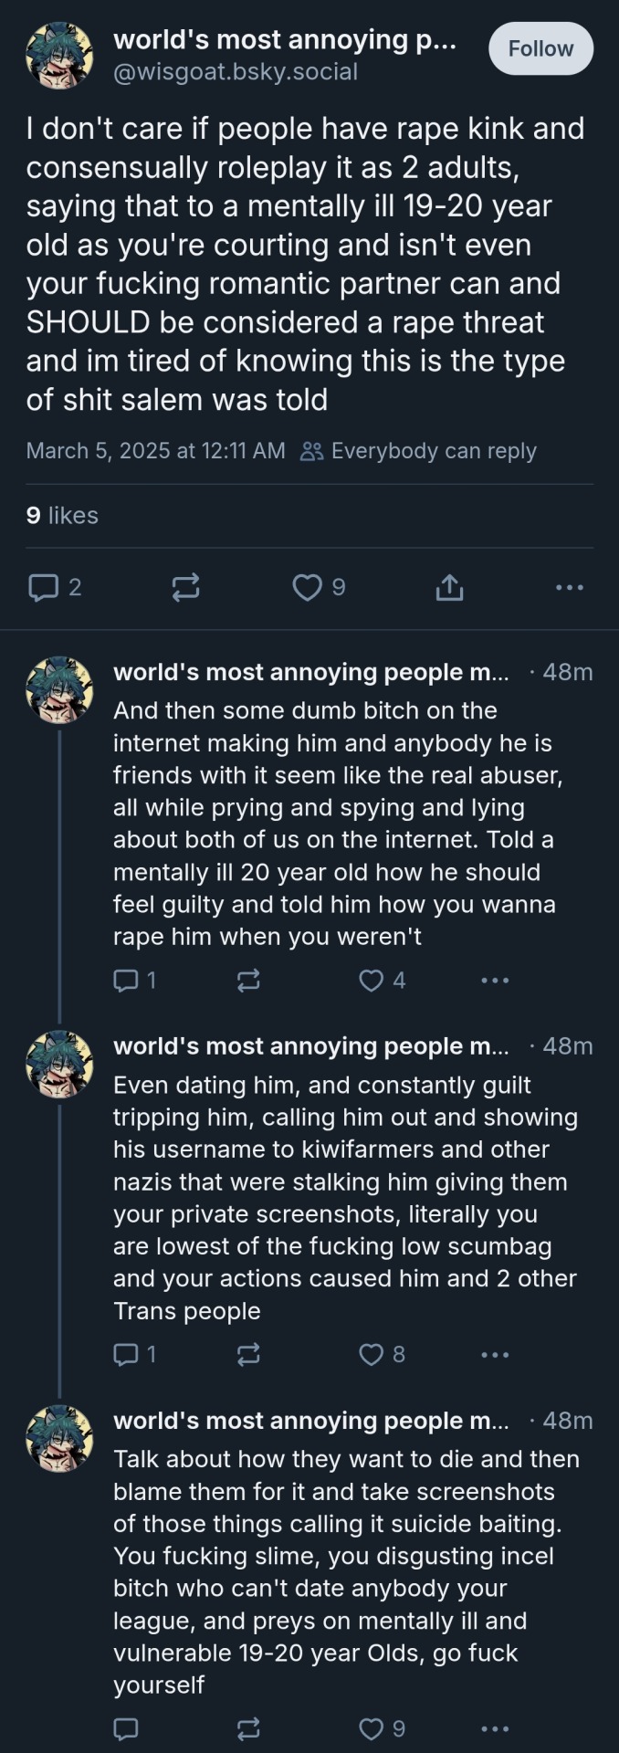
Task: Repost the first thread reply
Action: (x=248, y=981)
